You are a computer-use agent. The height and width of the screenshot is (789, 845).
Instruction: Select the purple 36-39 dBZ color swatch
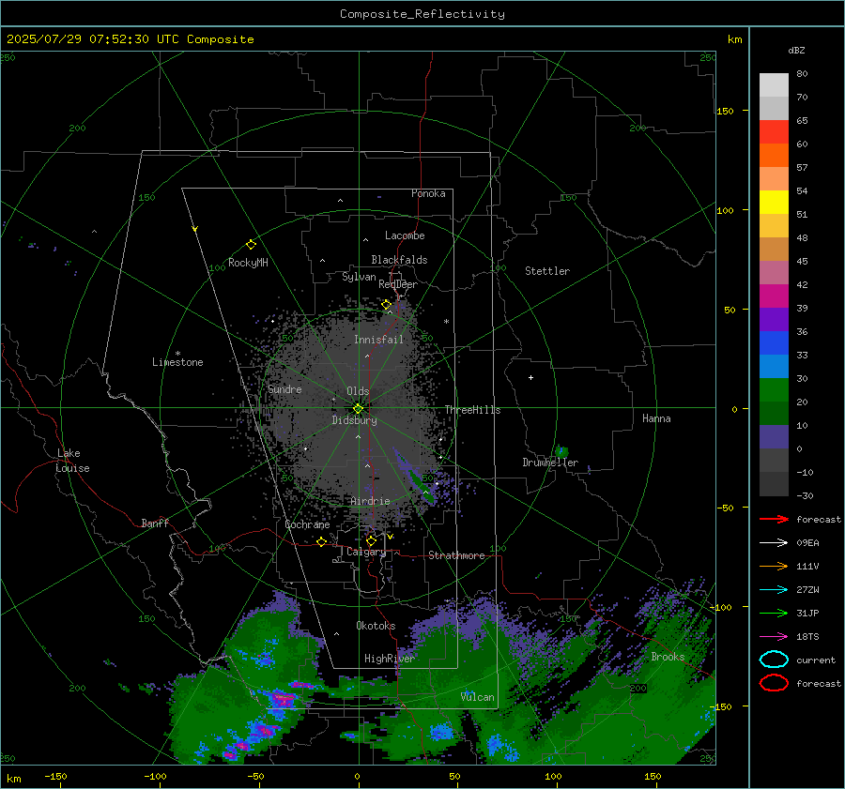click(x=774, y=319)
